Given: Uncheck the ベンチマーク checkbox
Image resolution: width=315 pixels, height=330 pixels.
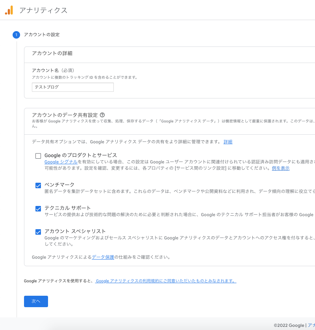Looking at the screenshot, I should 38,185.
